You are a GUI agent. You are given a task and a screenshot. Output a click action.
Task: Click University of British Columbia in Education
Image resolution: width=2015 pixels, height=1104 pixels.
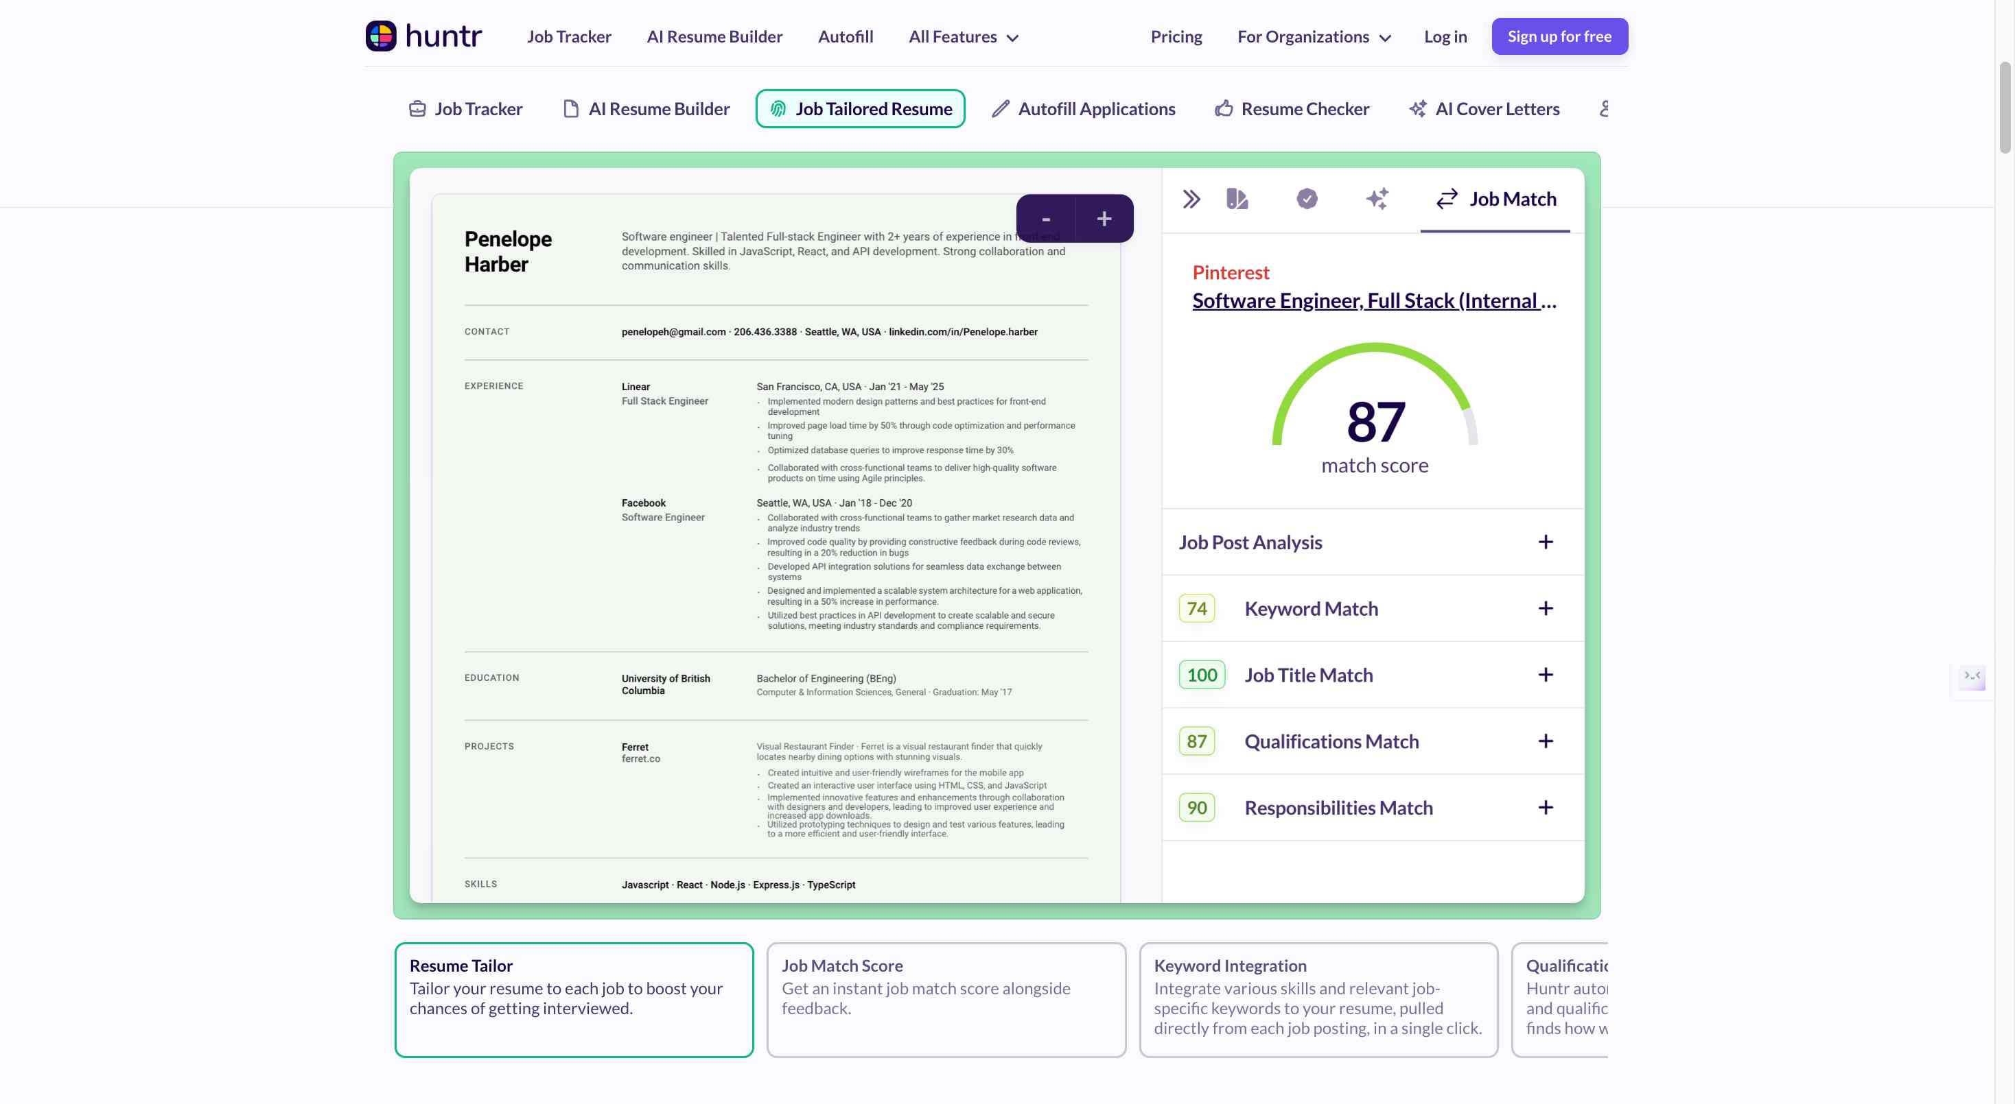click(x=666, y=684)
